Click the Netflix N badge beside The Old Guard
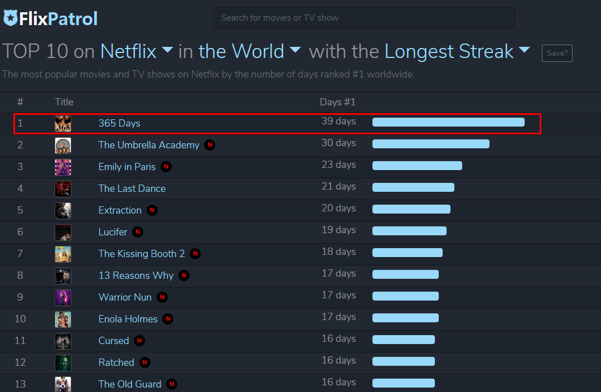Viewport: 601px width, 392px height. pyautogui.click(x=172, y=384)
